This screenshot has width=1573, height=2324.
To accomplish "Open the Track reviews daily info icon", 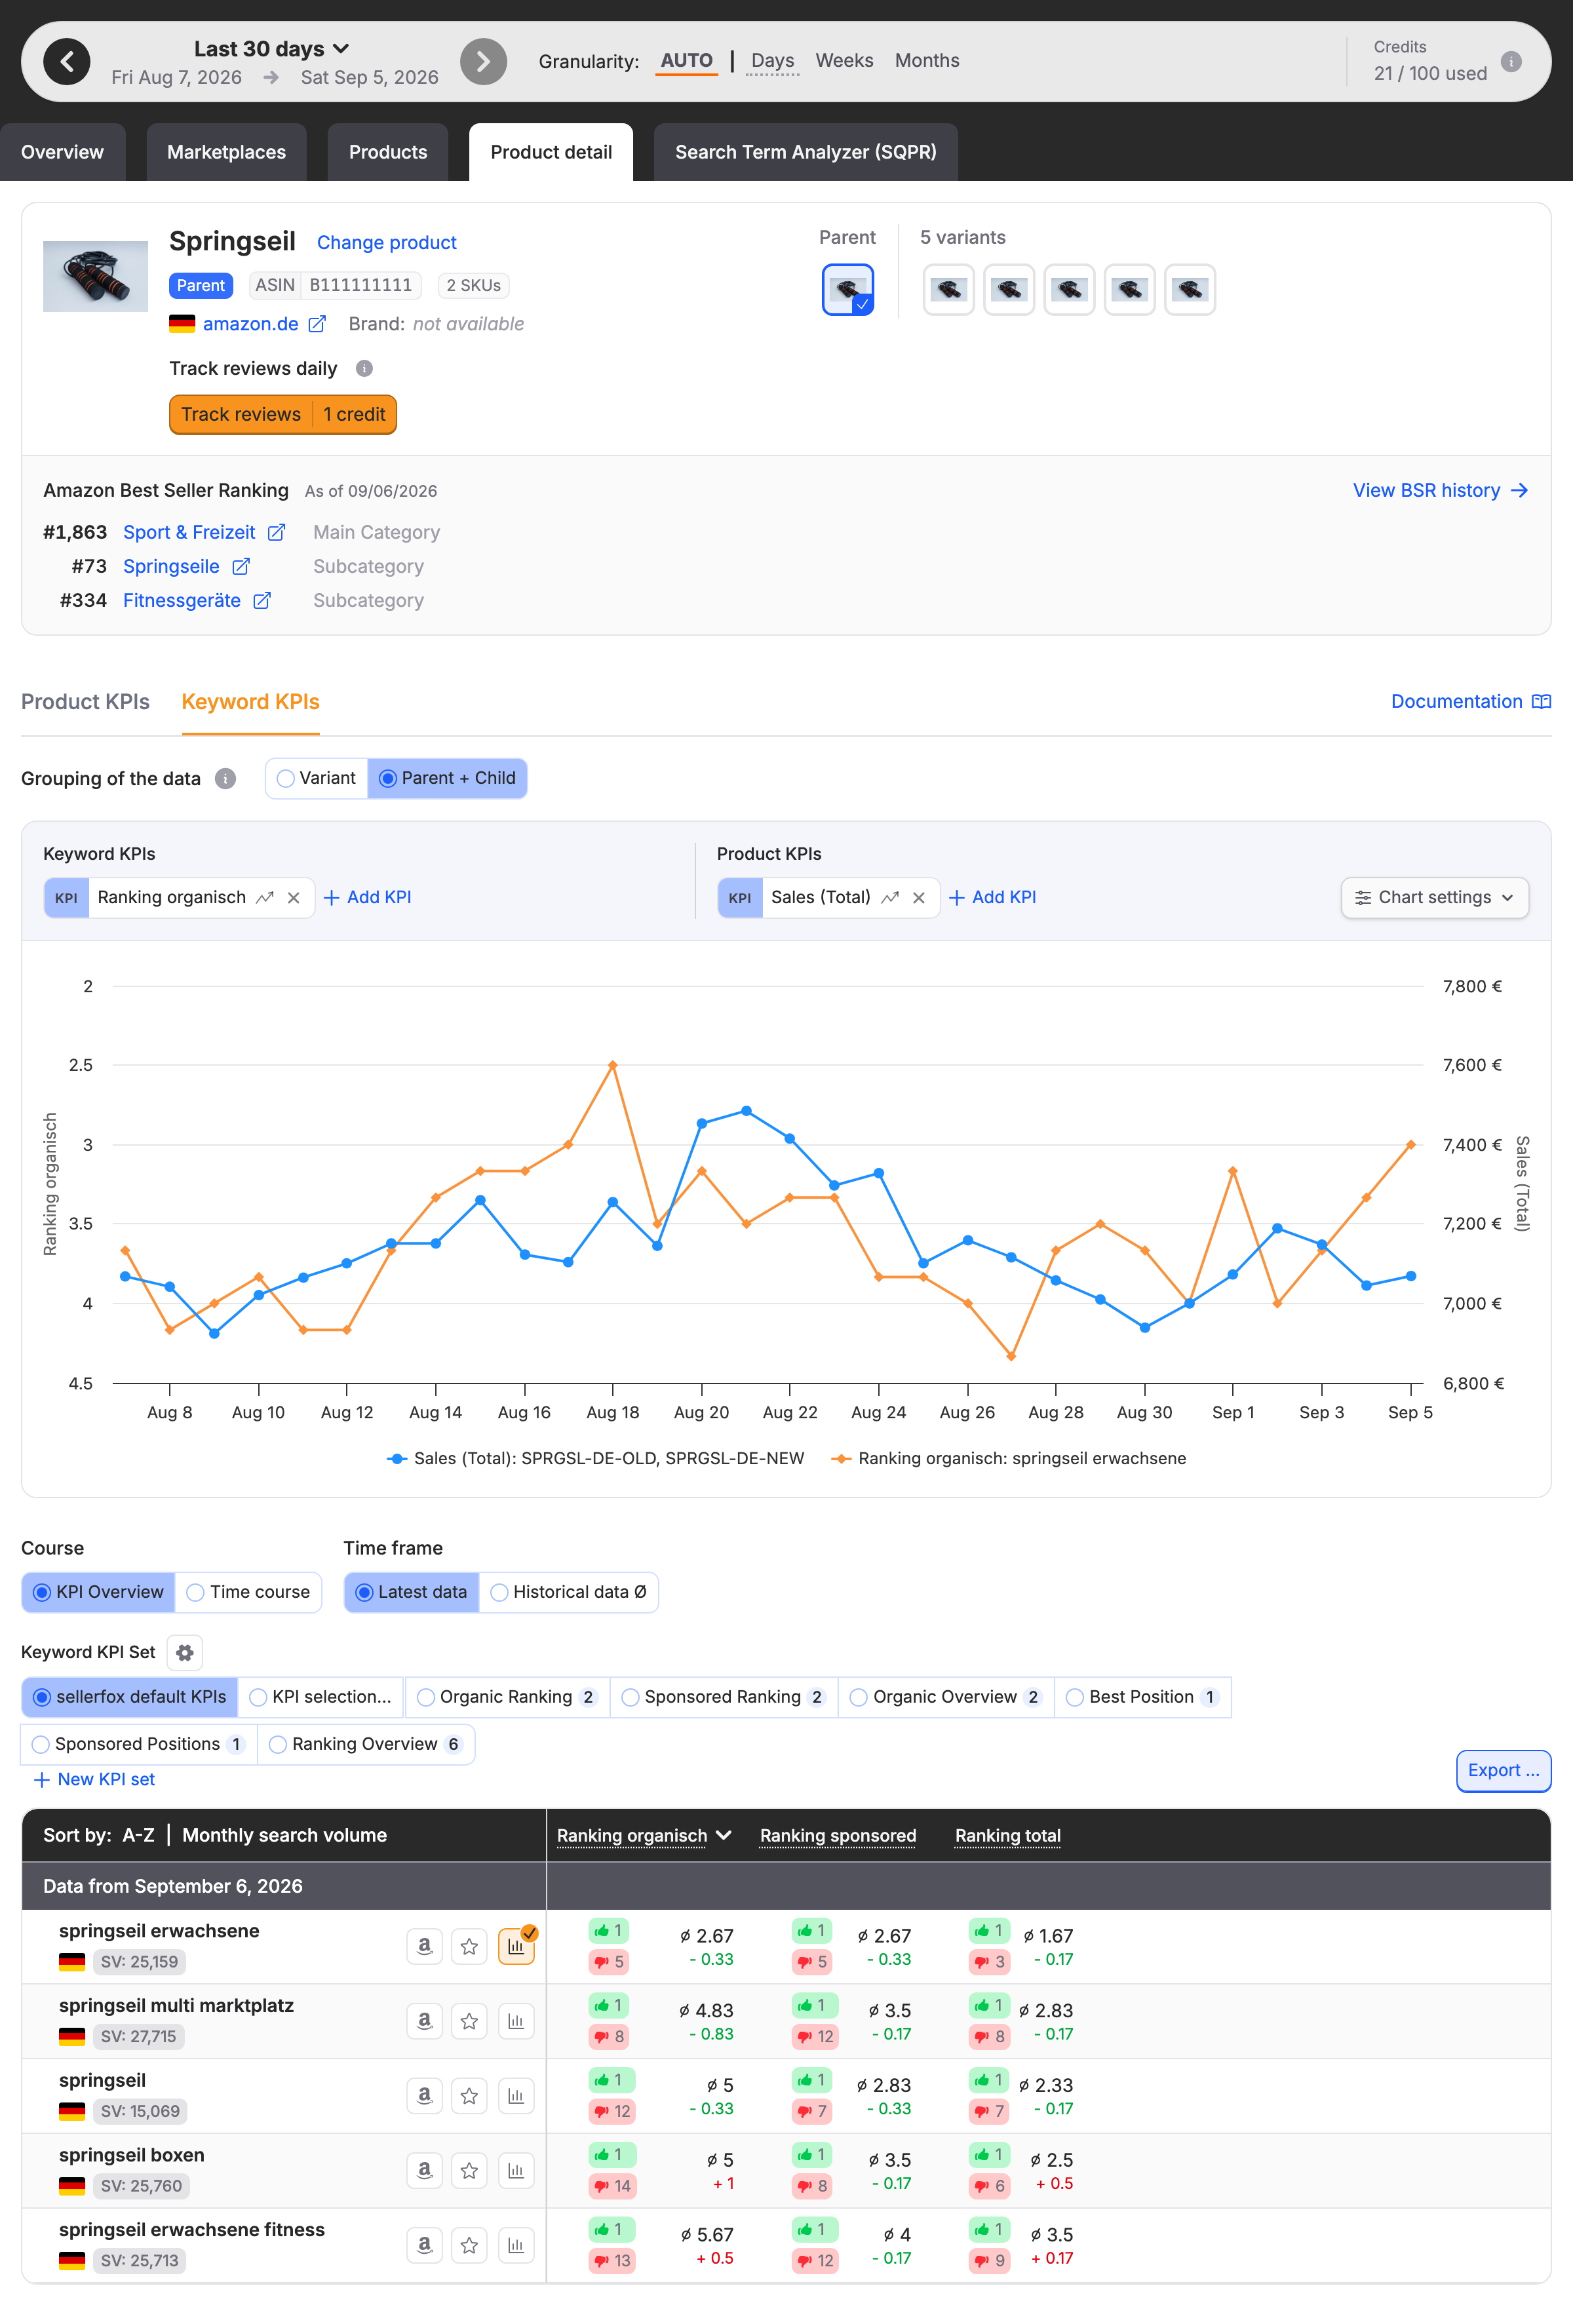I will 364,369.
